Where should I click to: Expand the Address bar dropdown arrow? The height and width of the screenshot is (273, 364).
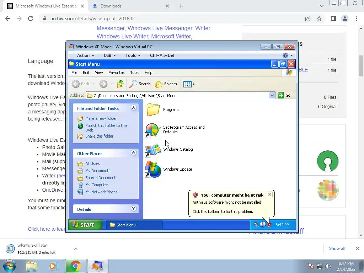pyautogui.click(x=272, y=95)
